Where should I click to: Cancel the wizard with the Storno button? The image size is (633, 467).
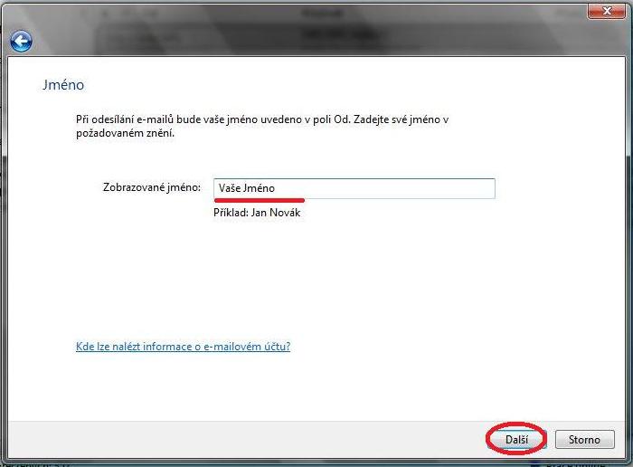pyautogui.click(x=583, y=440)
